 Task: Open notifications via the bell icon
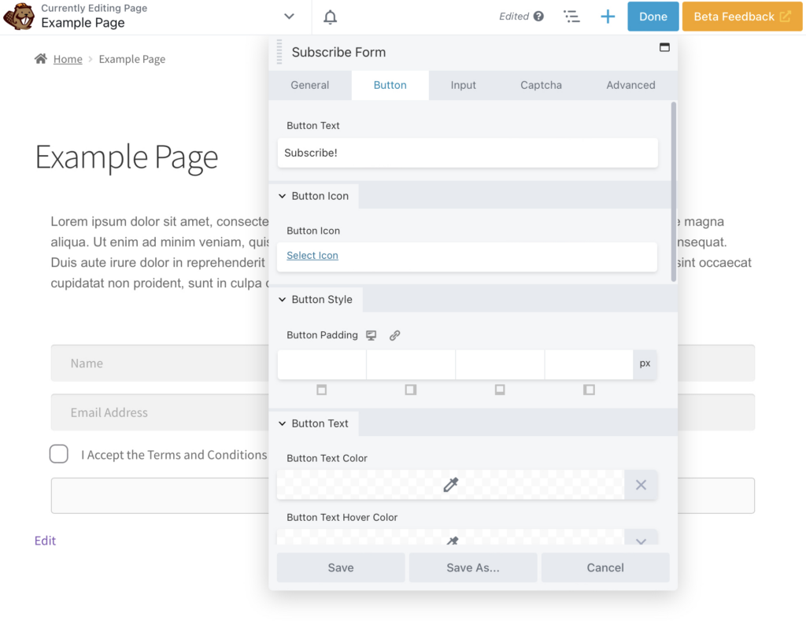(330, 17)
